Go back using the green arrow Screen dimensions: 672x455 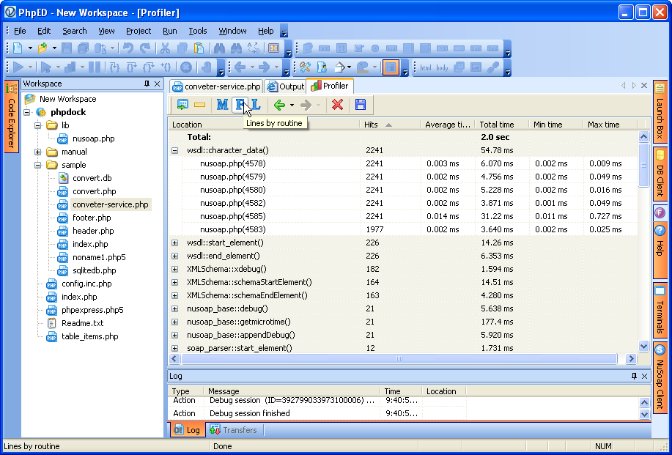[x=279, y=105]
